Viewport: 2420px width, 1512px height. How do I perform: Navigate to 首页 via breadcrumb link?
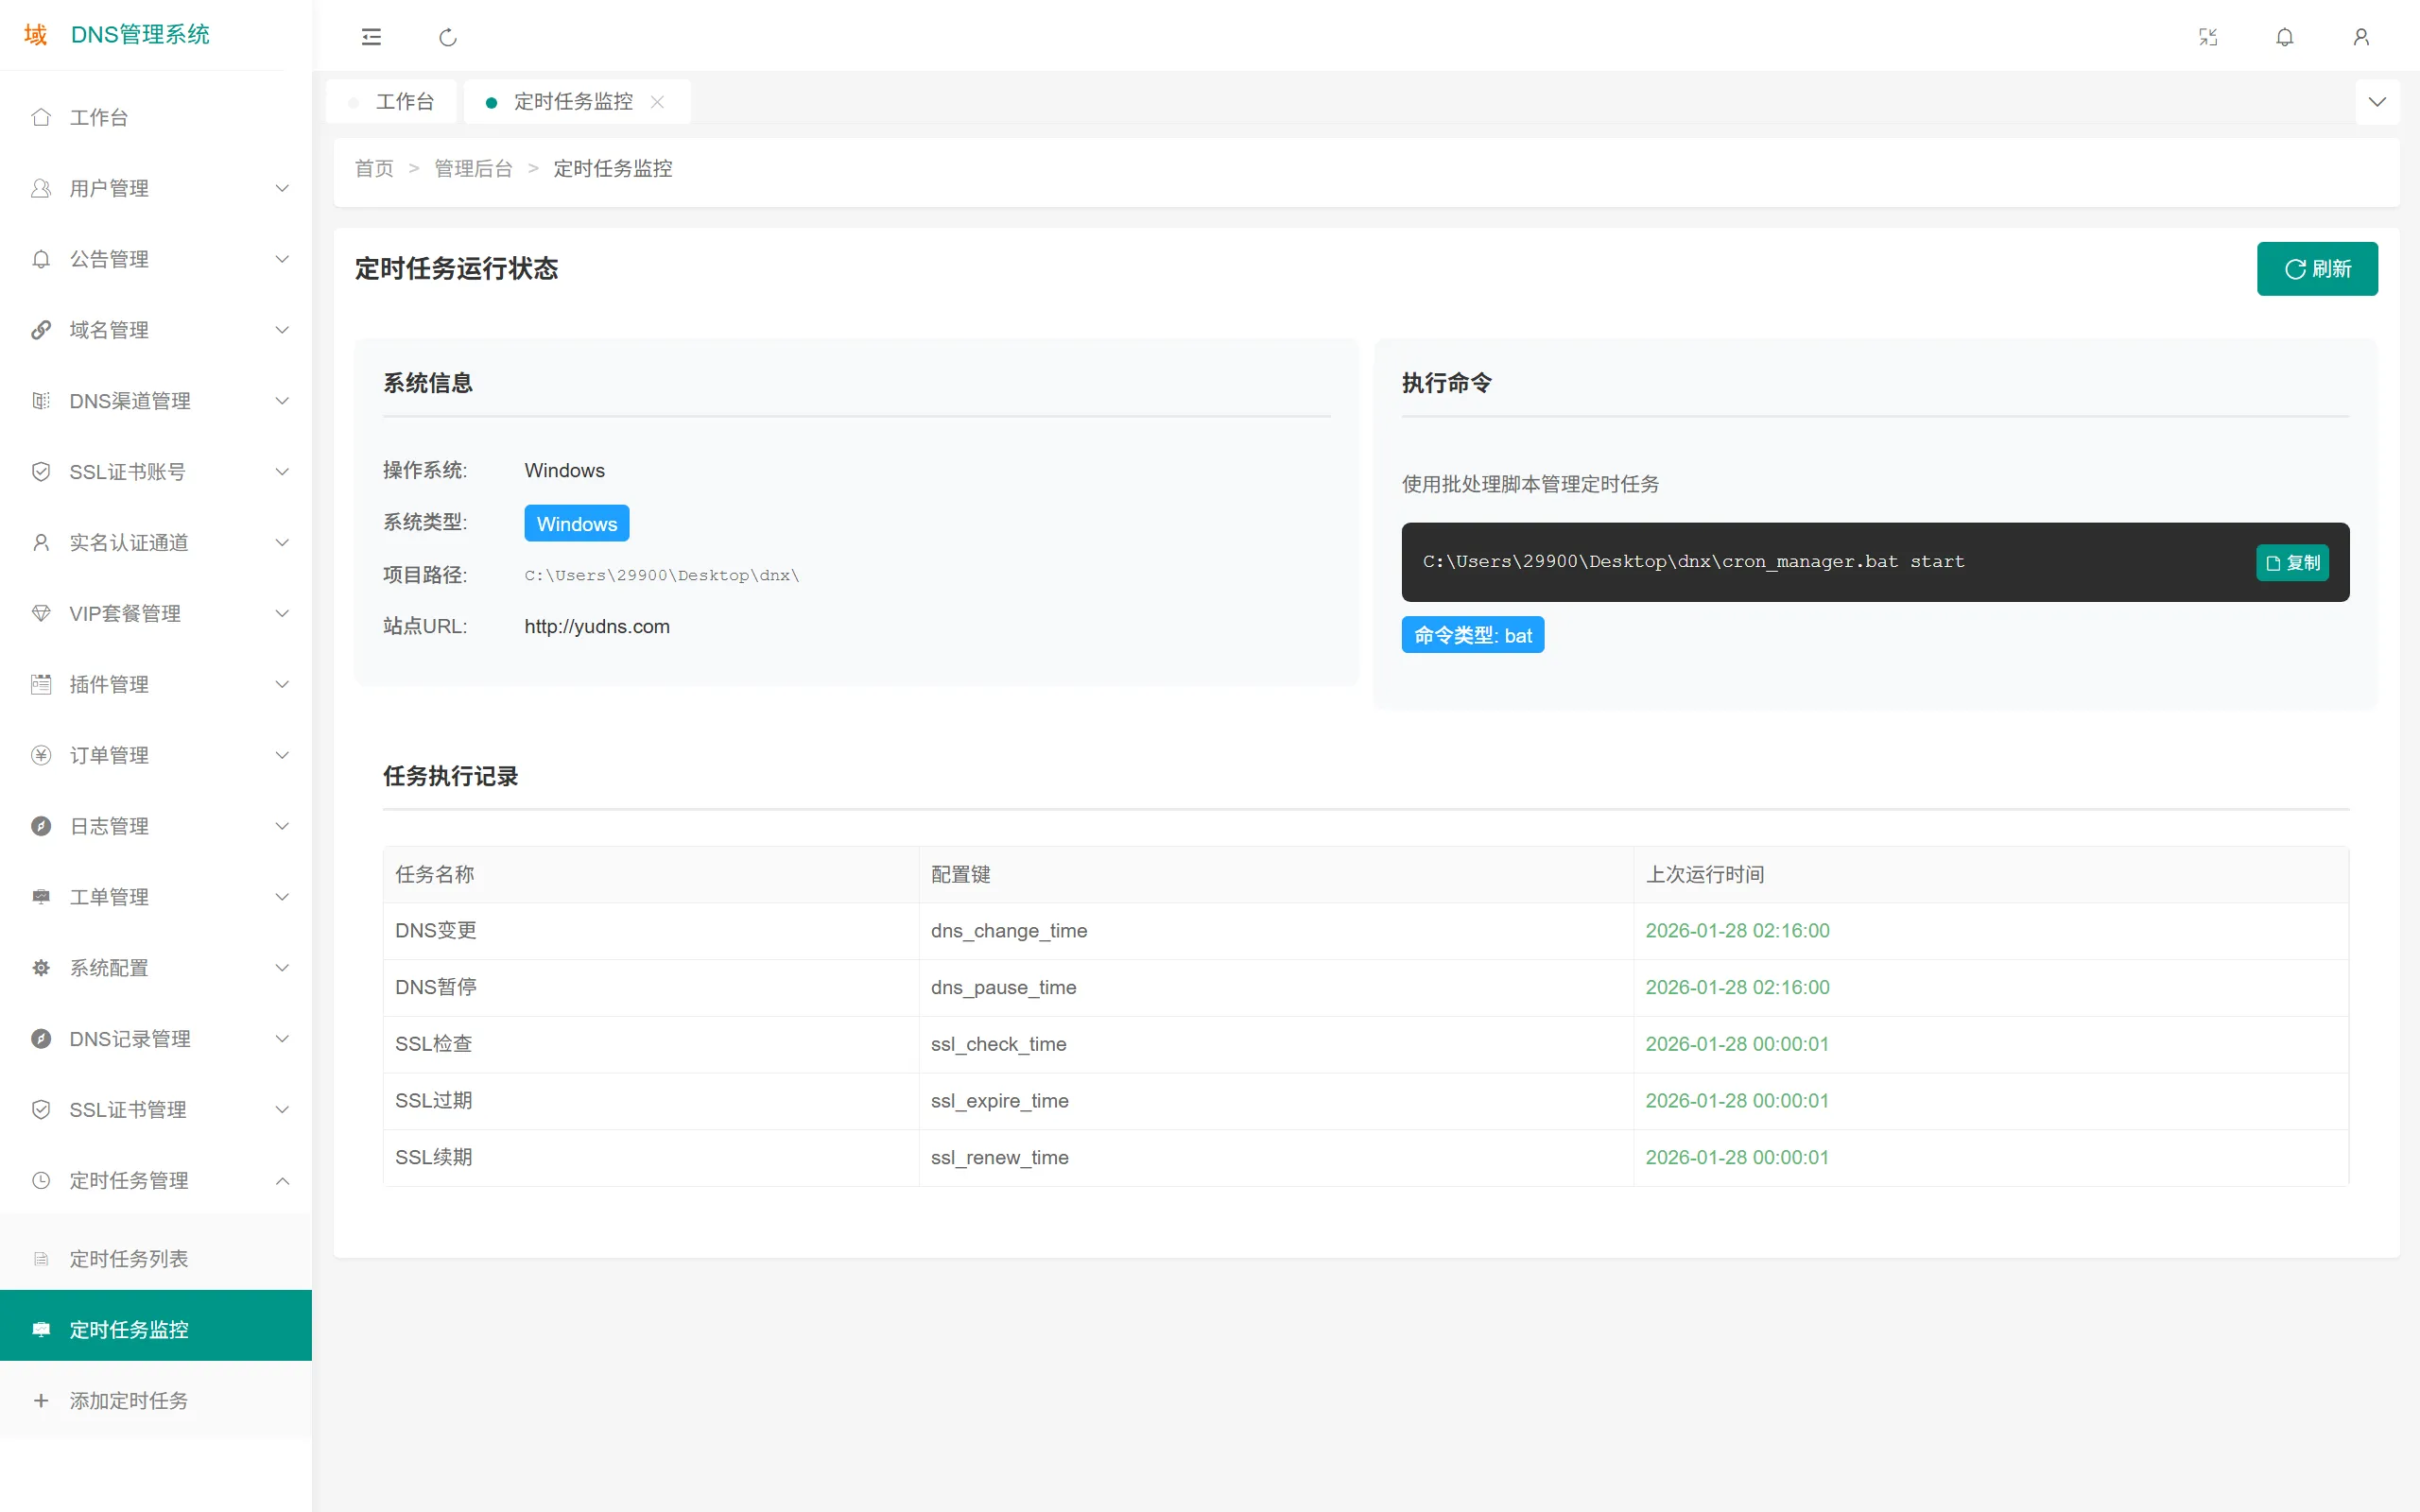tap(373, 168)
